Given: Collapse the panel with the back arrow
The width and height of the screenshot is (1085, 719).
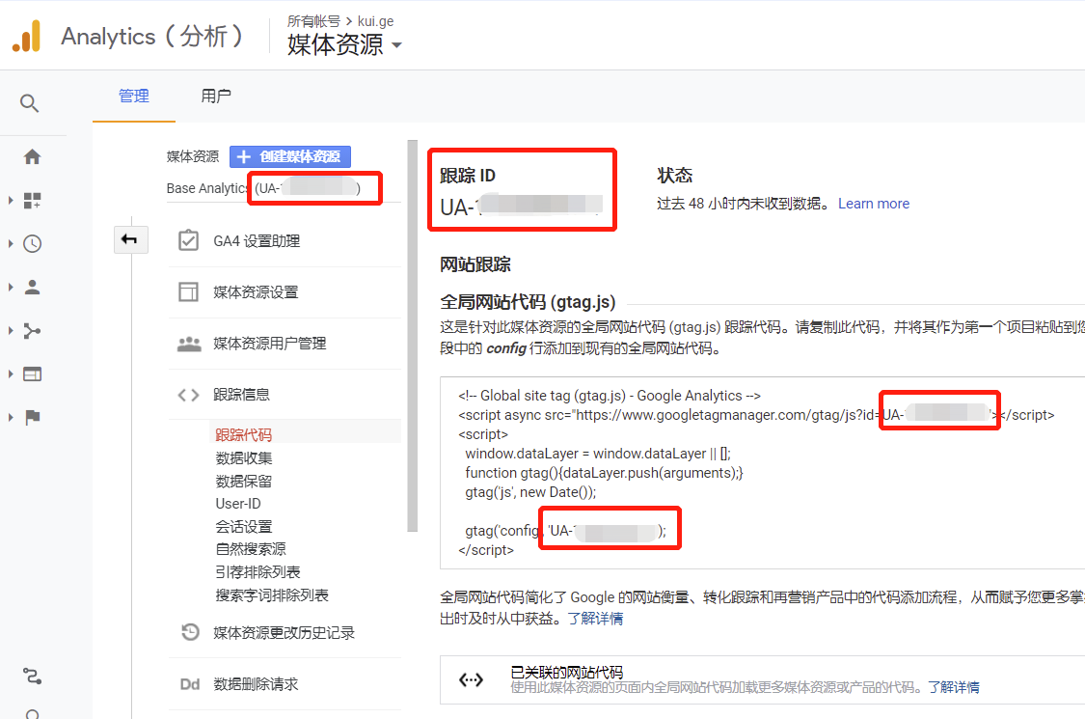Looking at the screenshot, I should coord(130,238).
